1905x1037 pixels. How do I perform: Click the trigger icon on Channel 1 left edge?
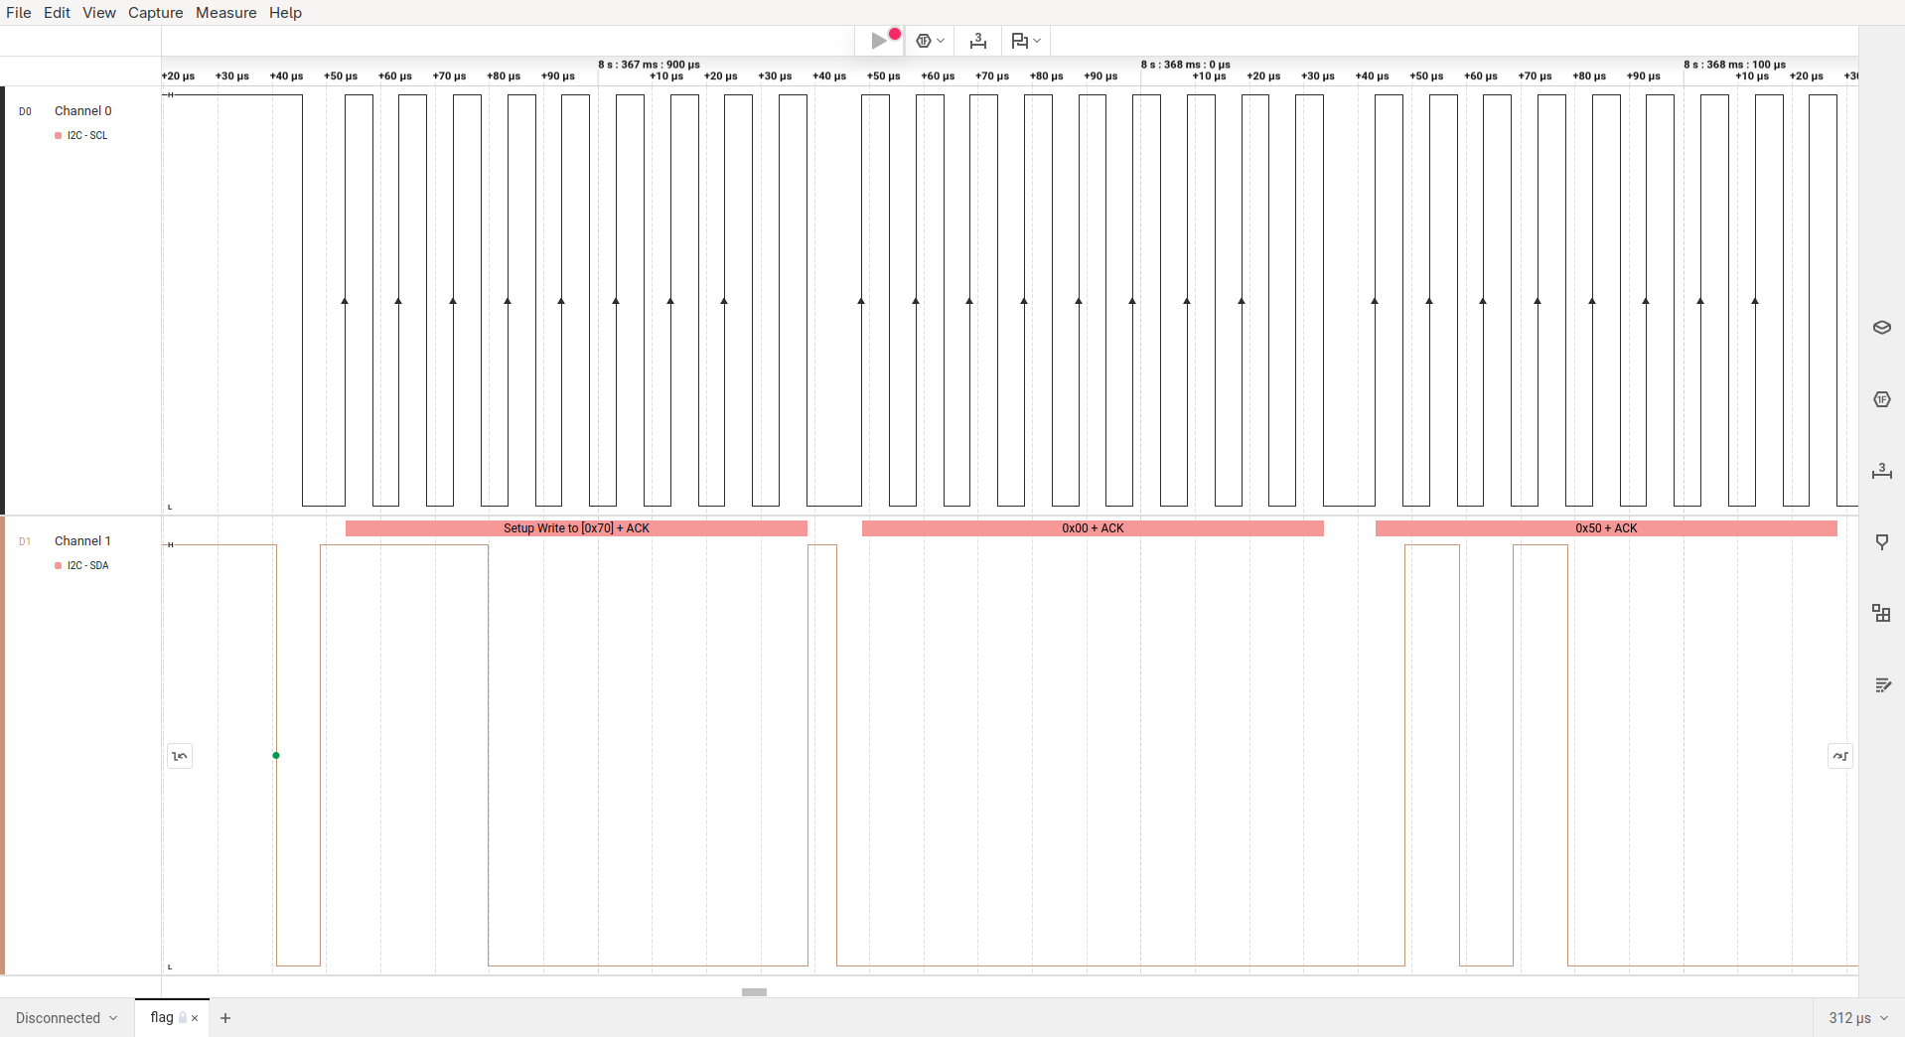[180, 756]
